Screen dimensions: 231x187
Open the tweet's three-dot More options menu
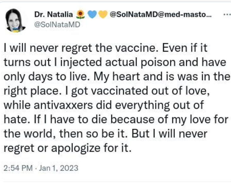pyautogui.click(x=227, y=14)
